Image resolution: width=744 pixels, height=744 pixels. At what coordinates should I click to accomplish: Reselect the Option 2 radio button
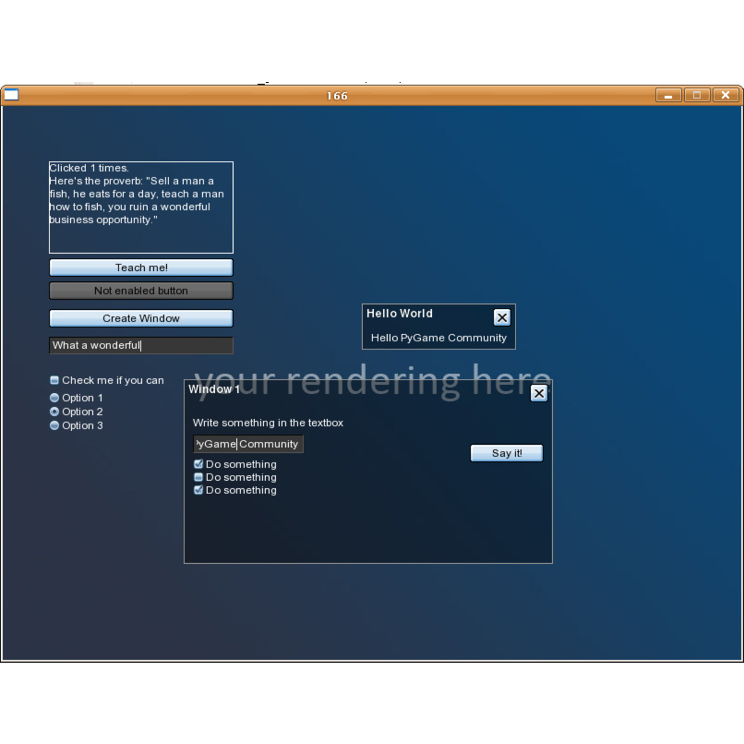pyautogui.click(x=54, y=412)
